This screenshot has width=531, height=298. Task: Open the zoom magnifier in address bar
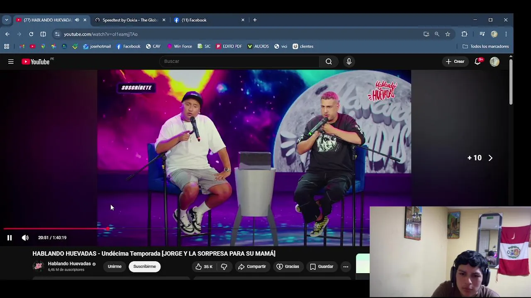(x=437, y=34)
